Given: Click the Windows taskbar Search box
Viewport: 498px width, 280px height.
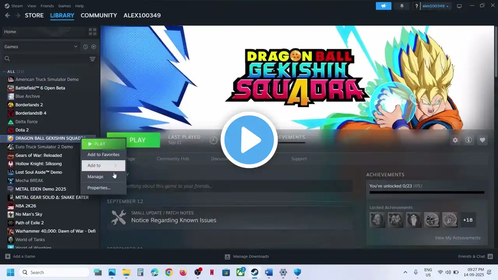Looking at the screenshot, I should [55, 272].
